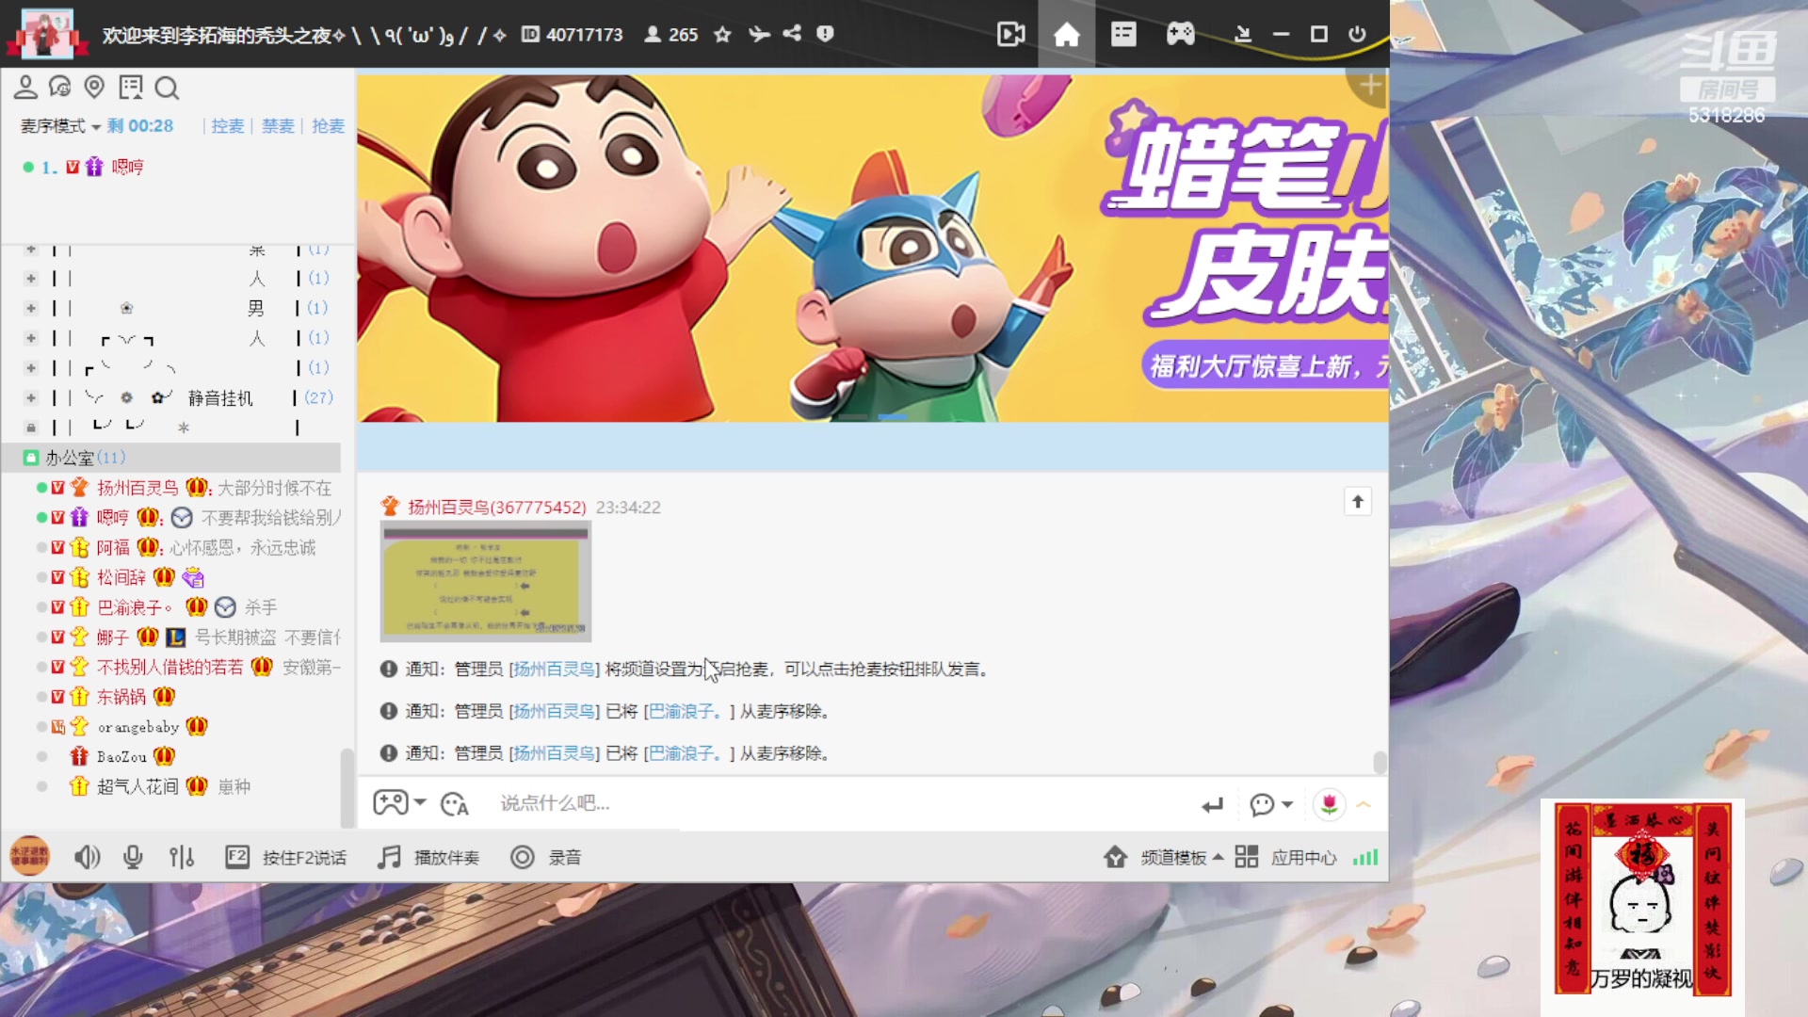Screen dimensions: 1808x1017
Task: Click the share icon in title bar
Action: point(792,34)
